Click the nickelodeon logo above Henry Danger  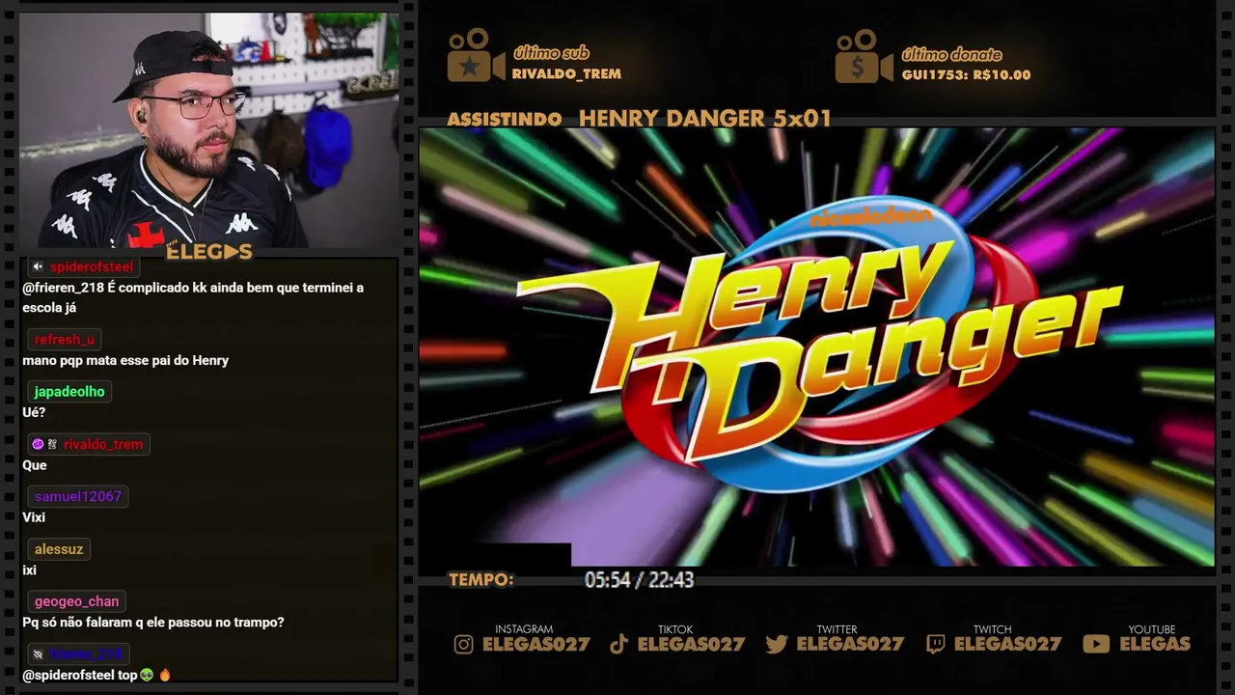(872, 214)
